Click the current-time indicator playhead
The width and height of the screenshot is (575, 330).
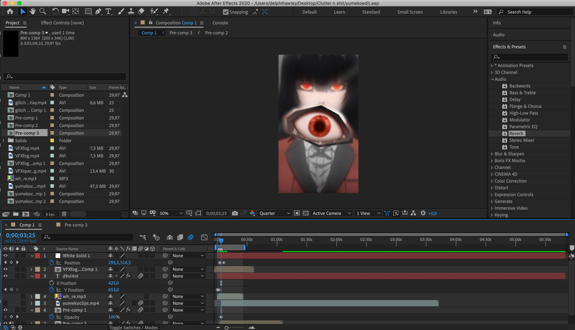(221, 240)
